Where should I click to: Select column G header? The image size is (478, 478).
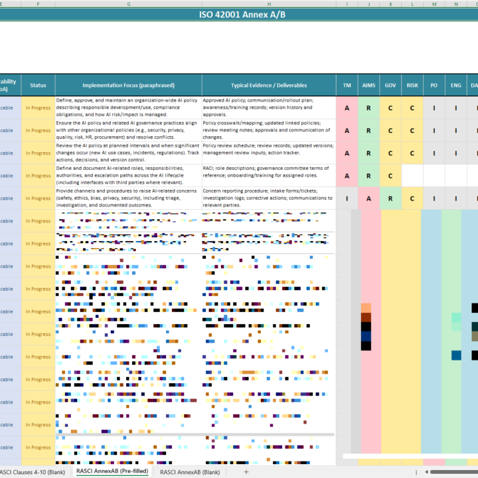tap(129, 4)
